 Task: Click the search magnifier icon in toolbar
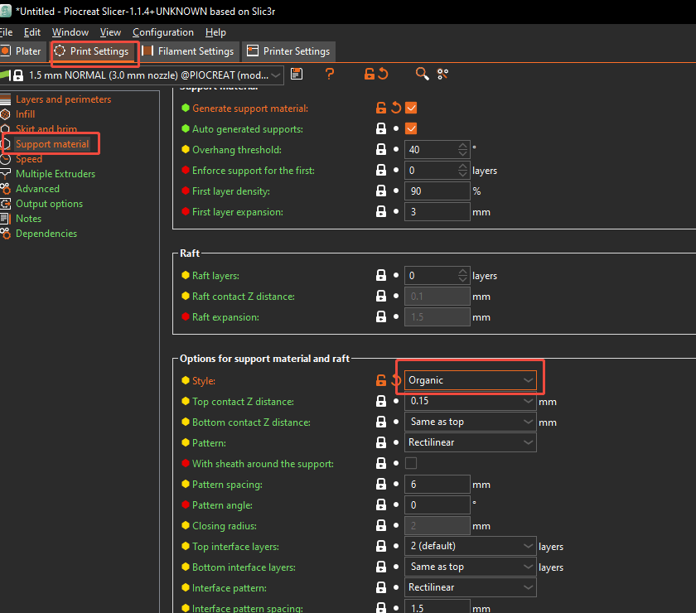click(422, 75)
